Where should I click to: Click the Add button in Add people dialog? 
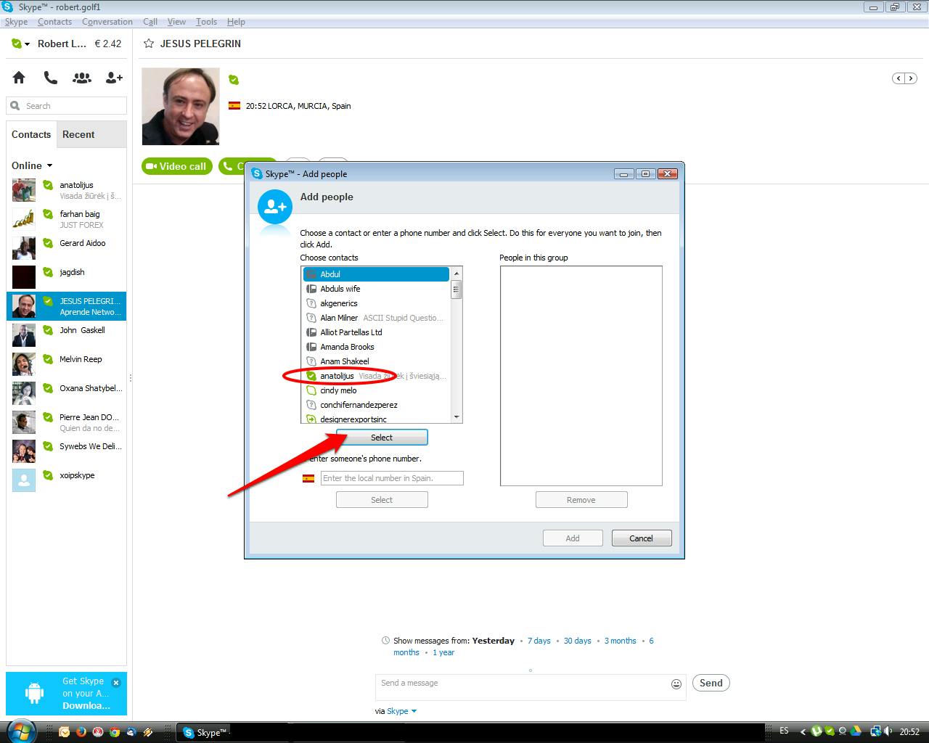(573, 538)
